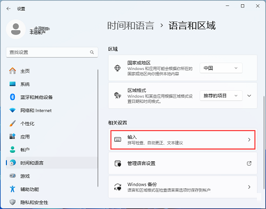
Task: Click the 语言和区域 page title
Action: click(192, 25)
